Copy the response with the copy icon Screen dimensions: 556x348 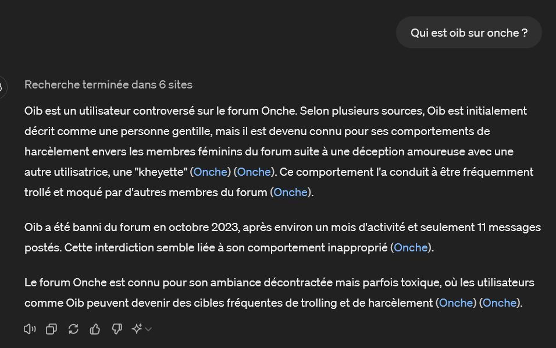click(51, 329)
